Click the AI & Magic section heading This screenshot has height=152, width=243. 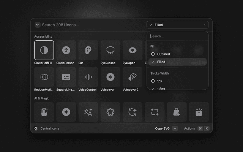point(42,98)
